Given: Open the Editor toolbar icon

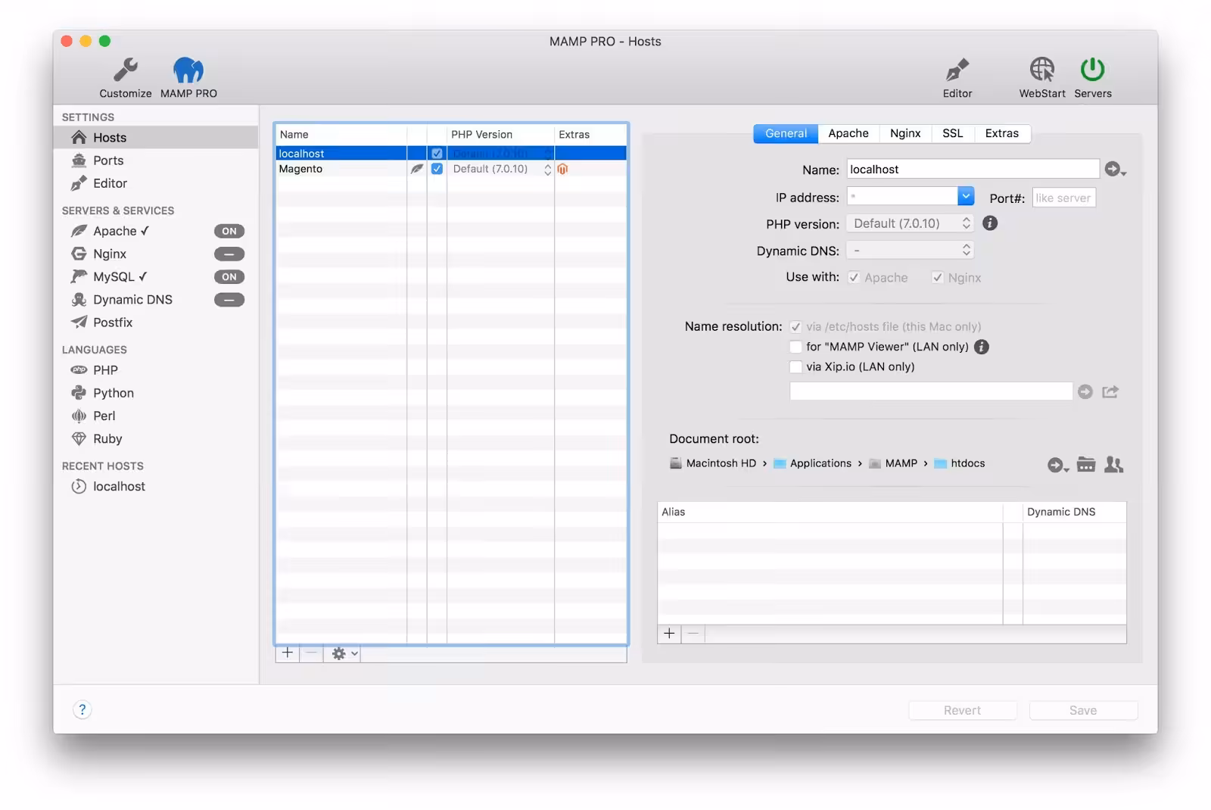Looking at the screenshot, I should pyautogui.click(x=957, y=70).
